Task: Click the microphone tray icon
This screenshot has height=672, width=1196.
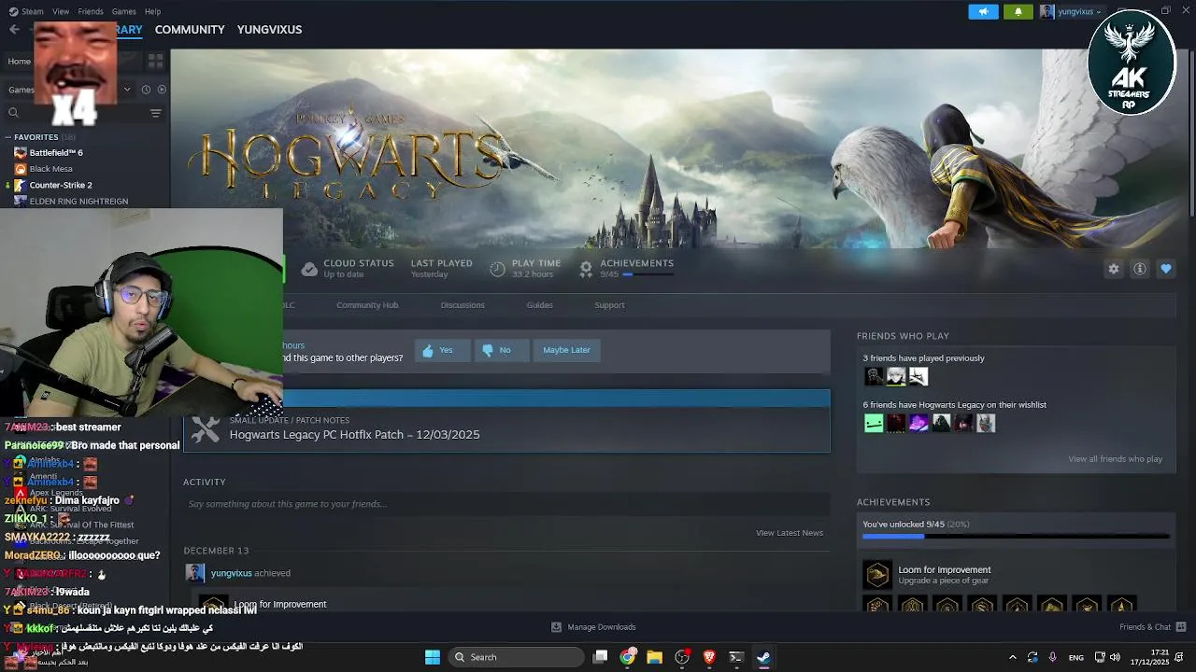Action: [1053, 657]
